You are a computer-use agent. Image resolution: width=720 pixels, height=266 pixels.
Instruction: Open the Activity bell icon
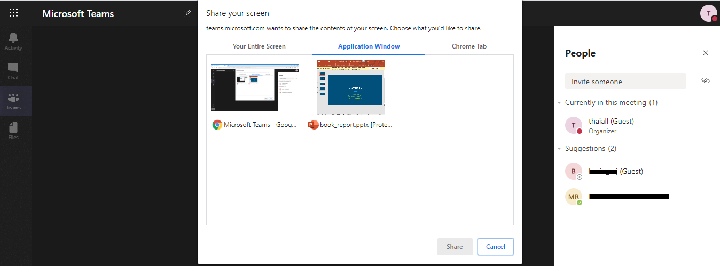13,41
